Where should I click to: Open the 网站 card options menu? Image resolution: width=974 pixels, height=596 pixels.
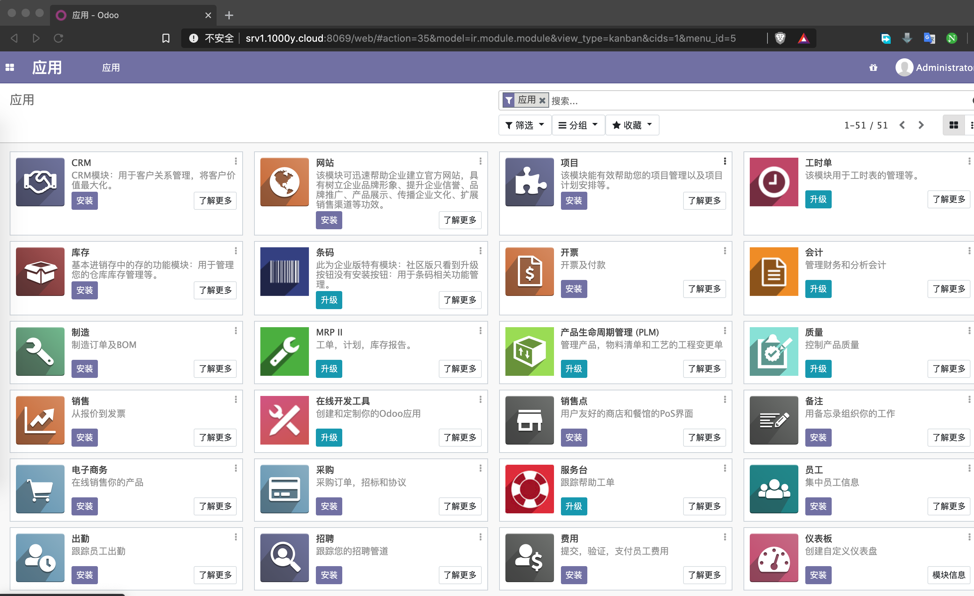click(x=480, y=162)
